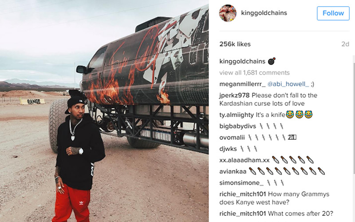The image size is (355, 222).
Task: Expand view all 1,681 comments
Action: pyautogui.click(x=254, y=72)
